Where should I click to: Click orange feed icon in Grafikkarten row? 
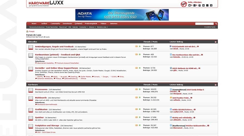click(x=136, y=109)
